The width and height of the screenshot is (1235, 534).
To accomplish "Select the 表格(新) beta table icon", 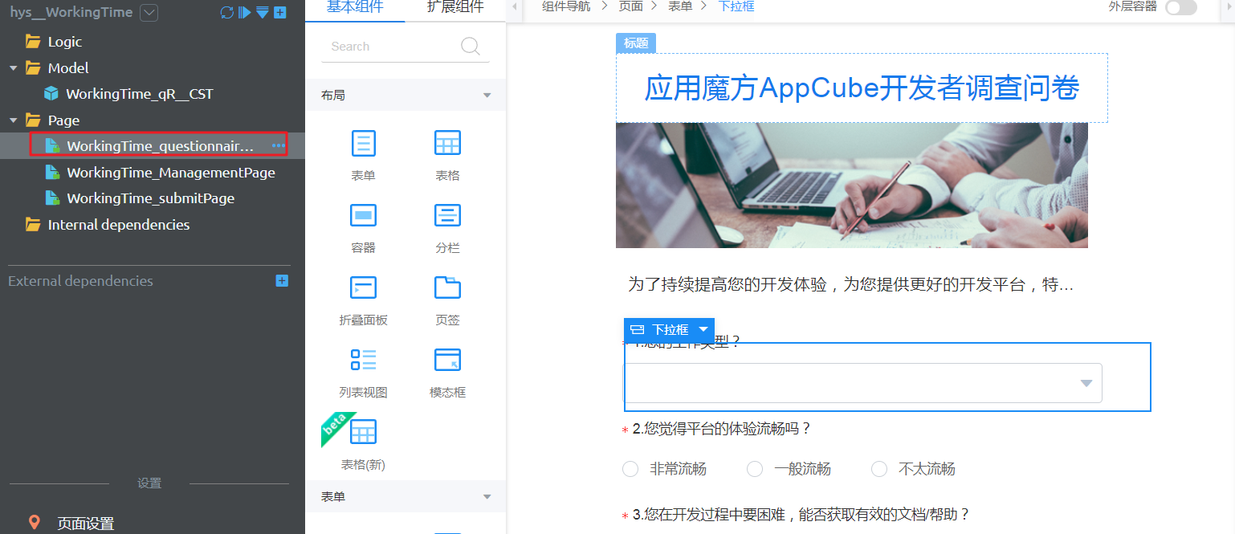I will [x=364, y=432].
